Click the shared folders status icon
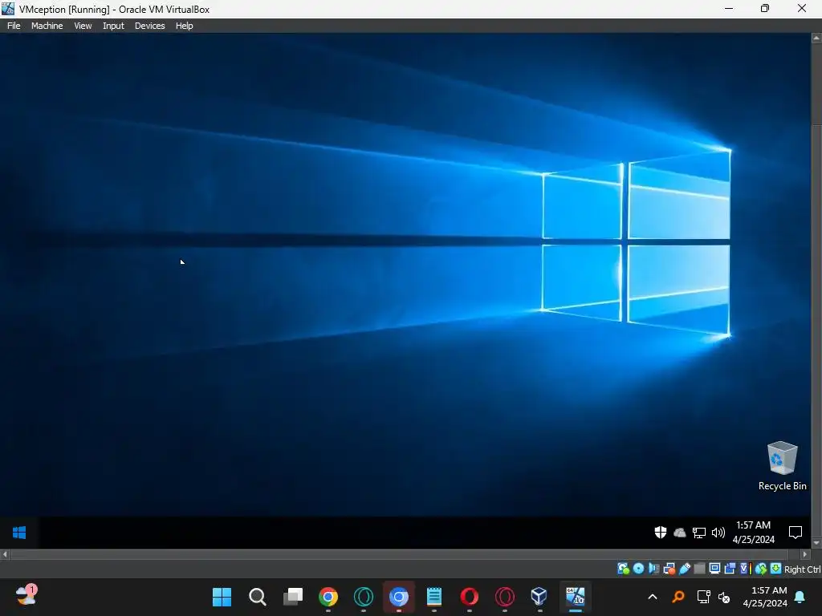822x616 pixels. coord(700,569)
